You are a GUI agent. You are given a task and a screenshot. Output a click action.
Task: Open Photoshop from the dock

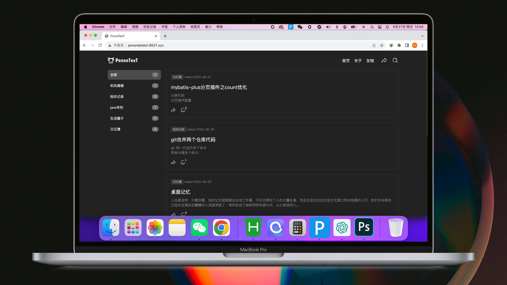coord(364,227)
